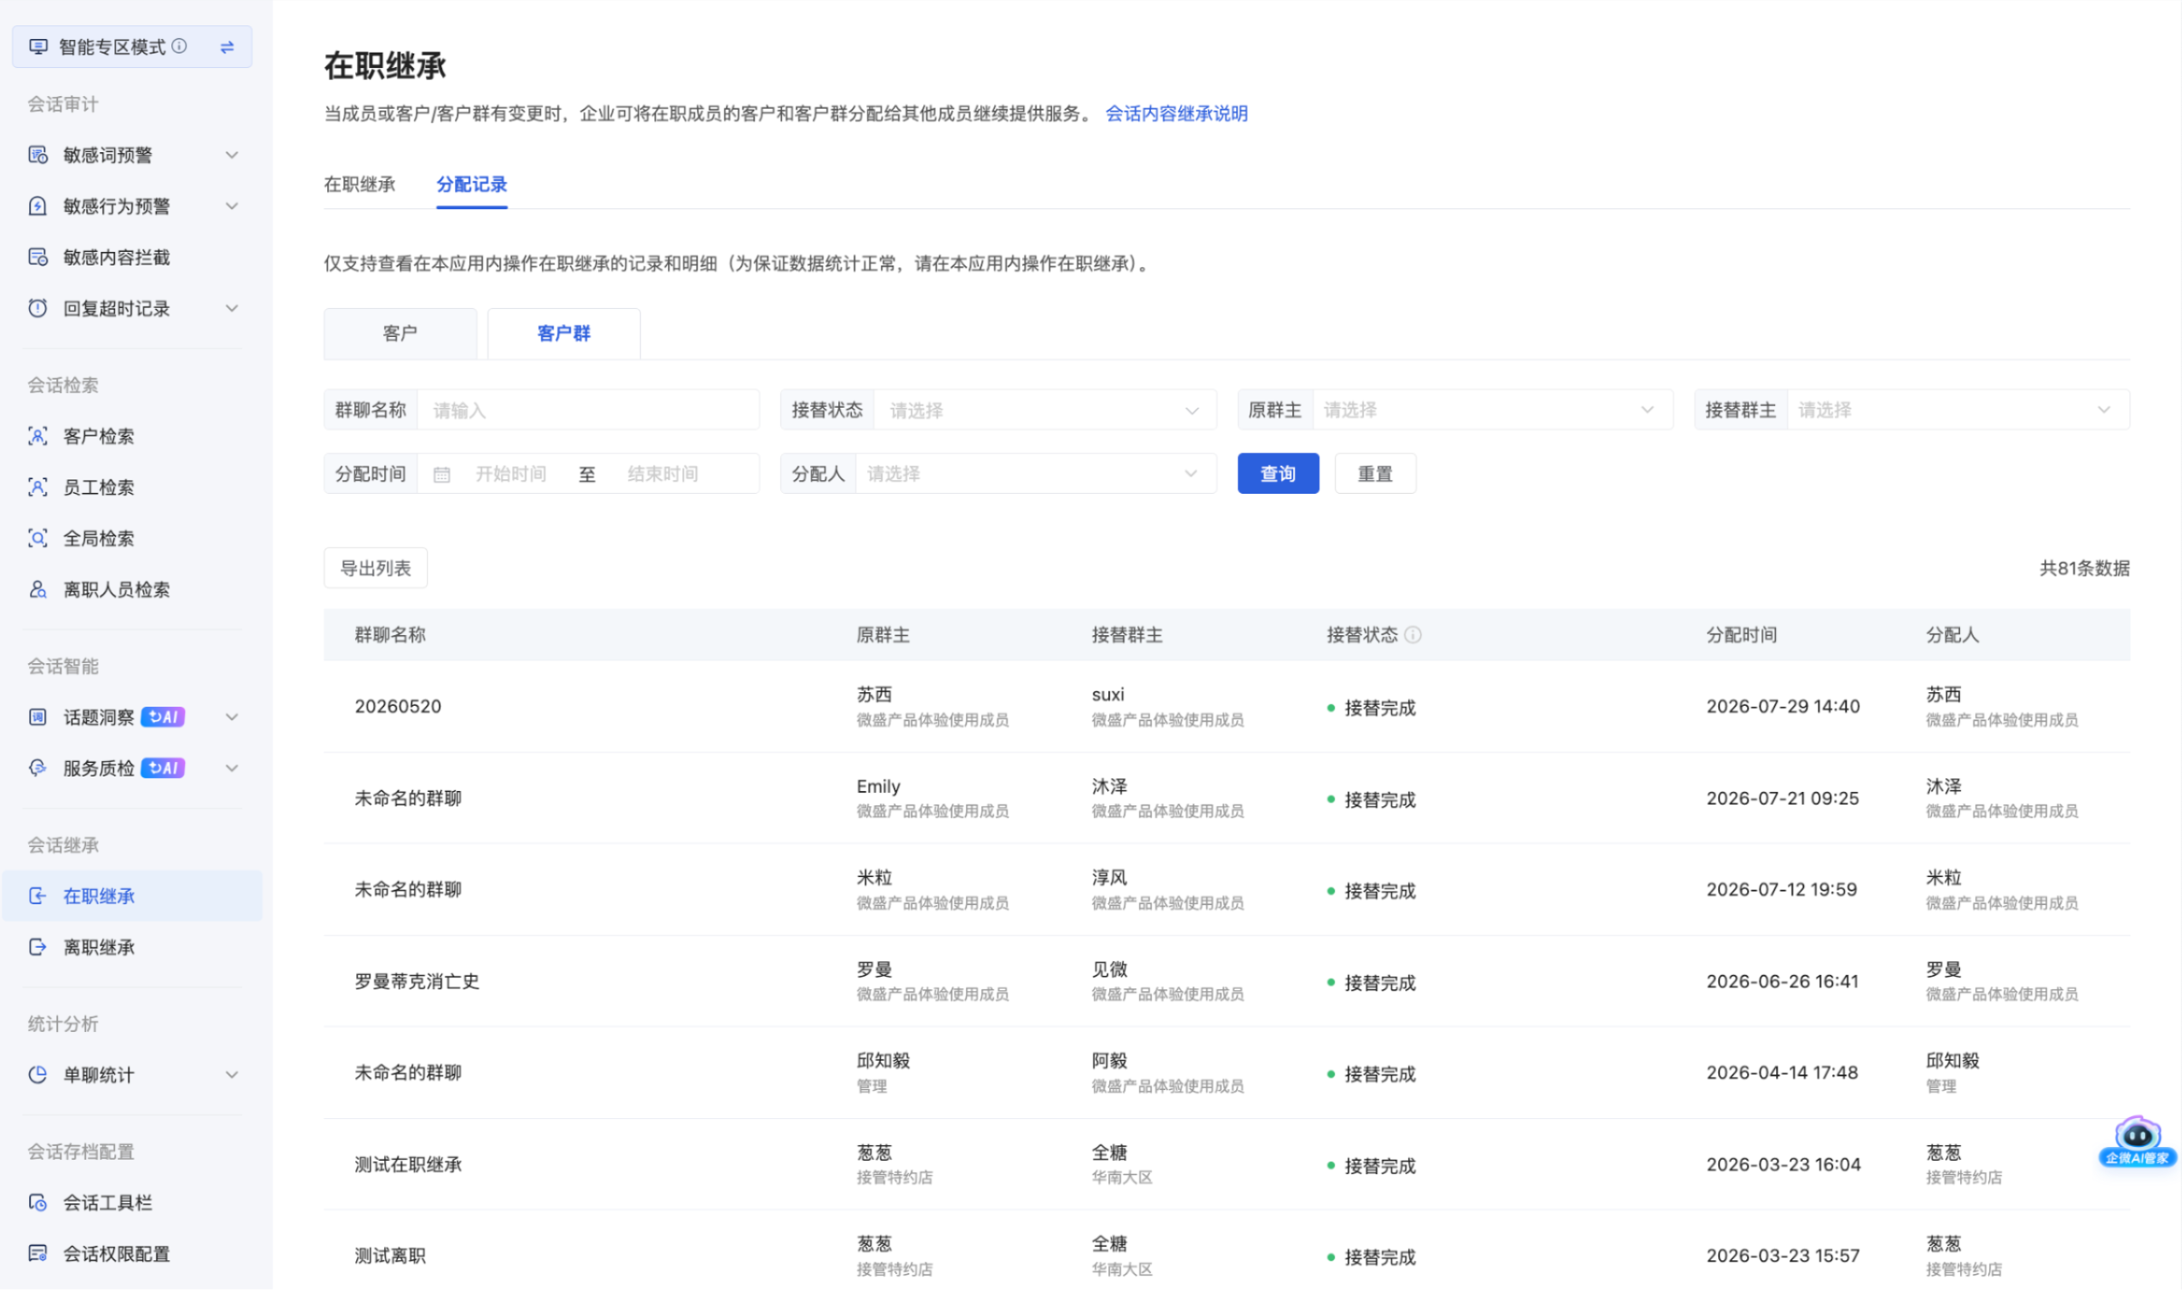Open the 接替群主 filter dropdown
Viewport: 2182px width, 1292px height.
(x=1958, y=410)
